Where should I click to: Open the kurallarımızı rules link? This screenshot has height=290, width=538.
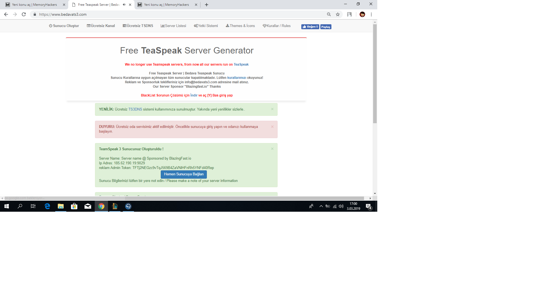click(x=237, y=78)
